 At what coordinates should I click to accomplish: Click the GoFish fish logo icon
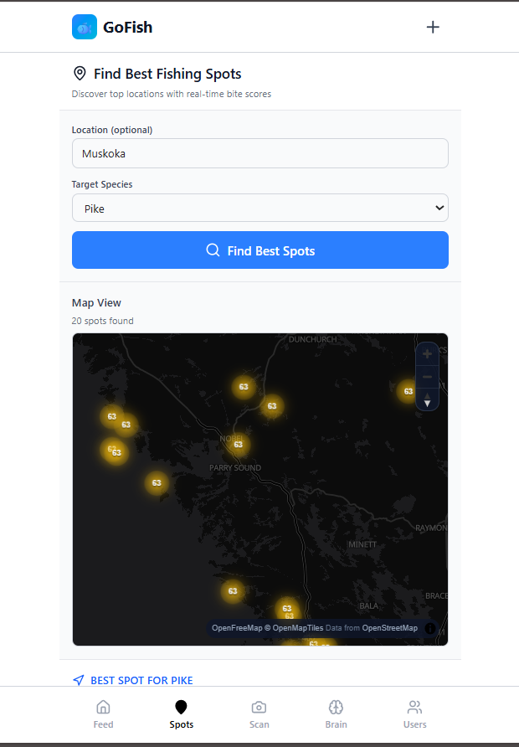click(85, 27)
